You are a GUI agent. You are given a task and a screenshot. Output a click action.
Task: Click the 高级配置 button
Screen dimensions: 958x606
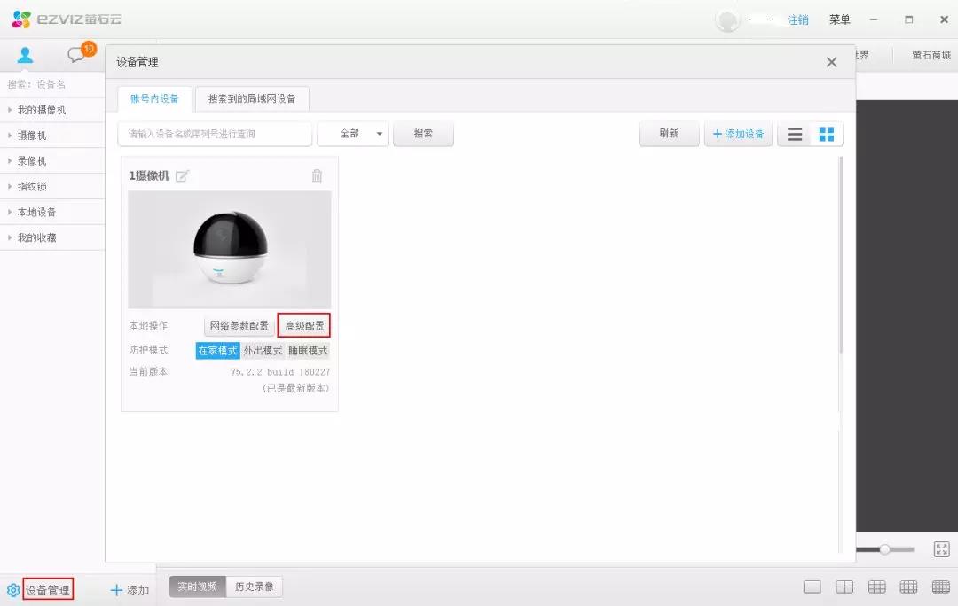304,326
